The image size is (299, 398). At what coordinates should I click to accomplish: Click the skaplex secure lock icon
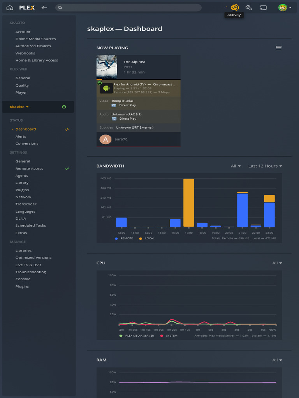(64, 107)
